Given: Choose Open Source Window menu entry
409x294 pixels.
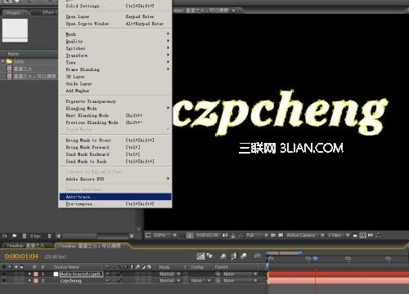Looking at the screenshot, I should pyautogui.click(x=115, y=24).
